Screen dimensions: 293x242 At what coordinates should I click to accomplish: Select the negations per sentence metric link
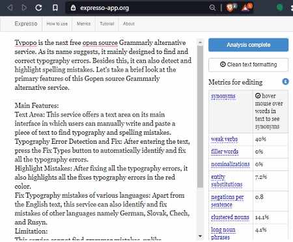pos(227,201)
